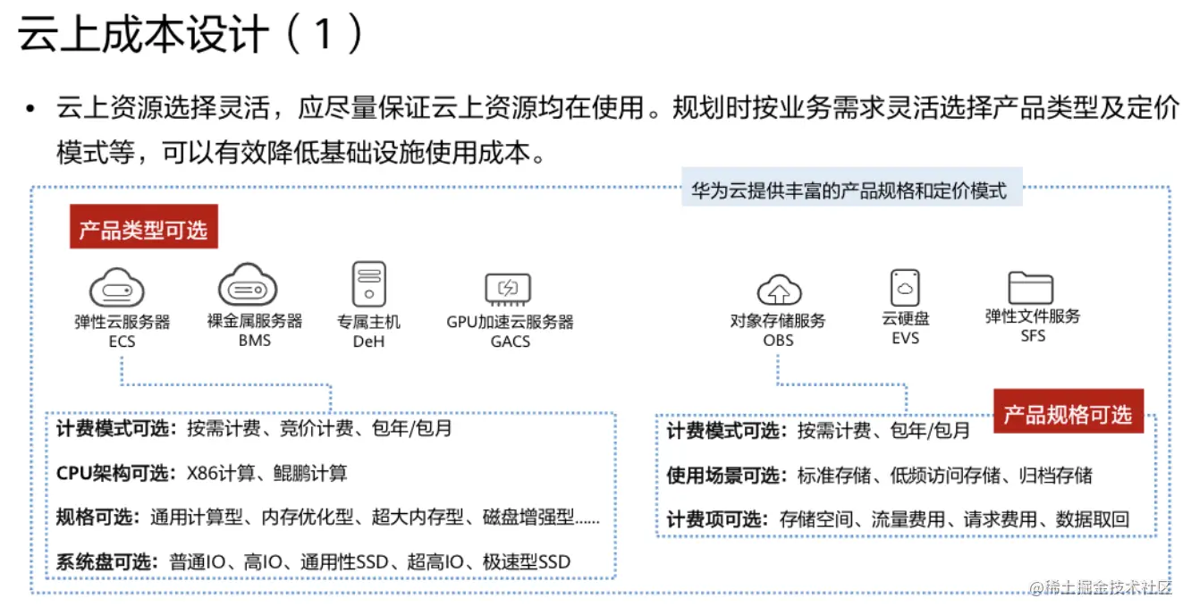
Task: Click the text 云硬盘 EVS
Action: 905,328
